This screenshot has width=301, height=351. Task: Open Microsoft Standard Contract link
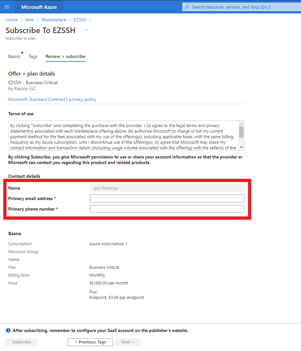pos(37,99)
